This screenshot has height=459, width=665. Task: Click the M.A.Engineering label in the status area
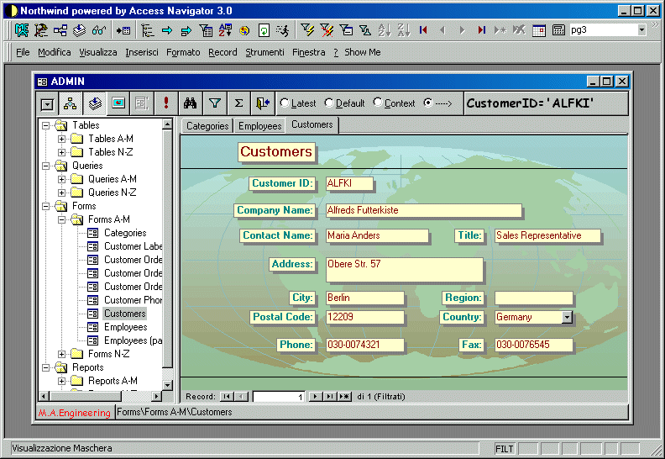(75, 413)
